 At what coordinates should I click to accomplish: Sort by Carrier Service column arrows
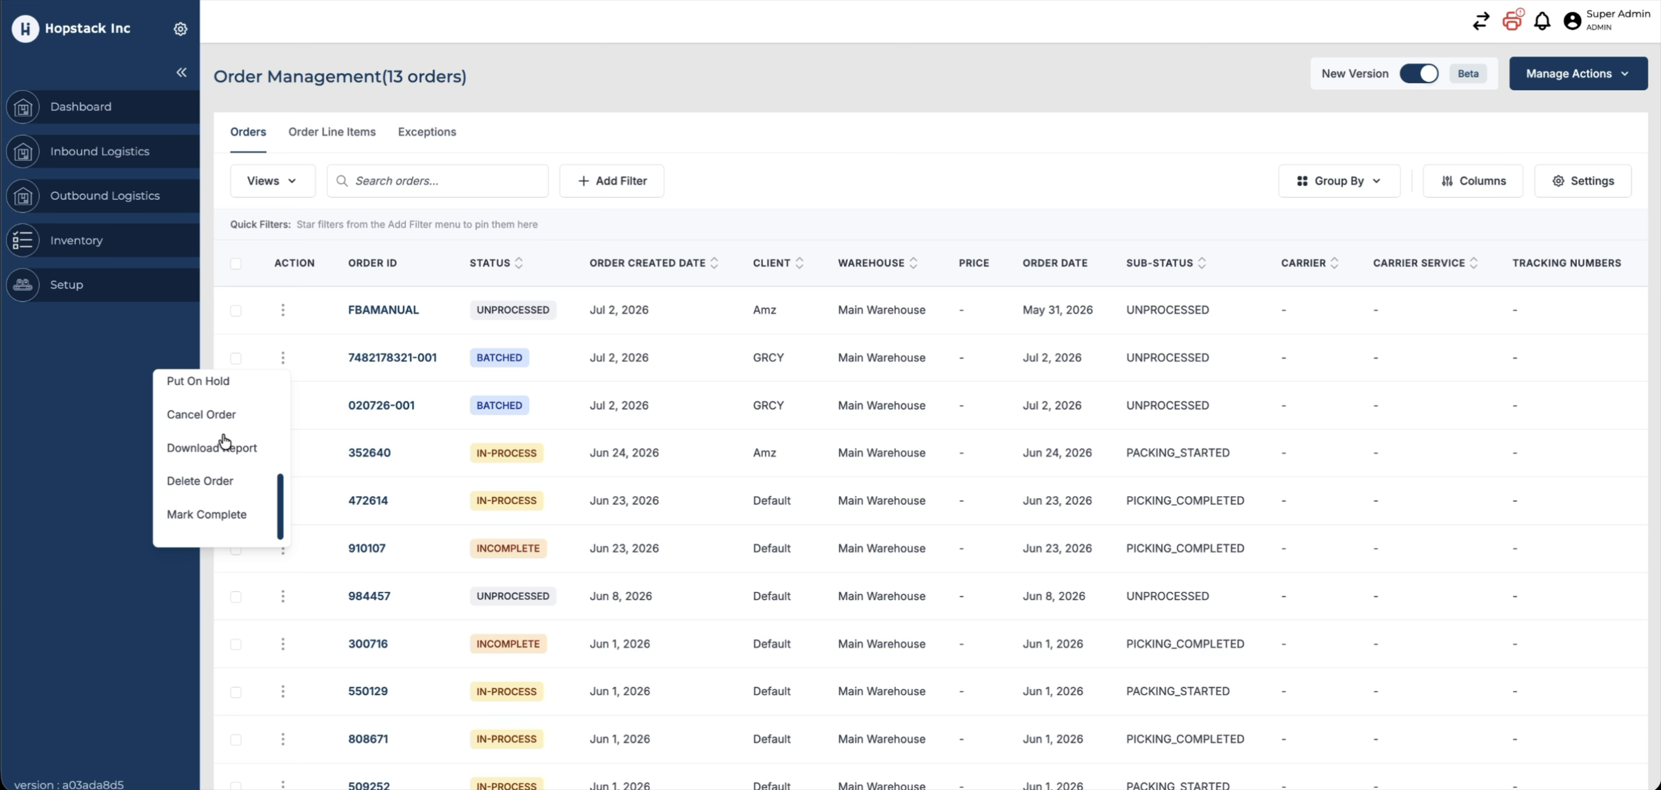pyautogui.click(x=1474, y=263)
